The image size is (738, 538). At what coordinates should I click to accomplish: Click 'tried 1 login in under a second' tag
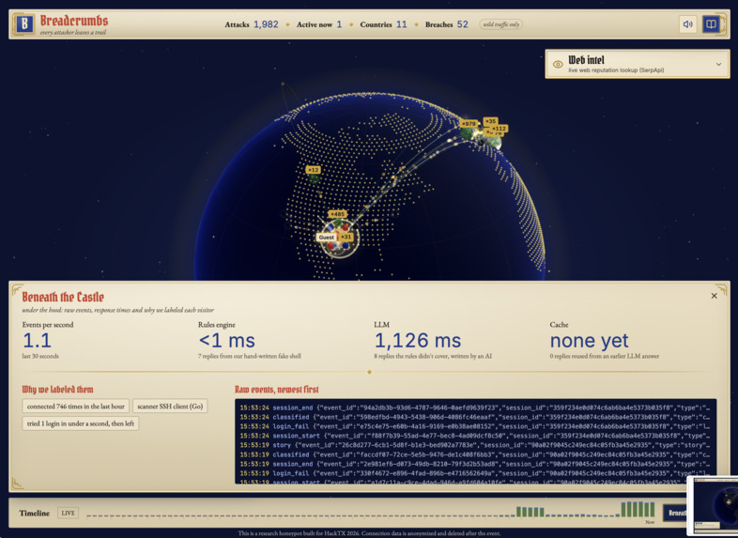click(81, 423)
